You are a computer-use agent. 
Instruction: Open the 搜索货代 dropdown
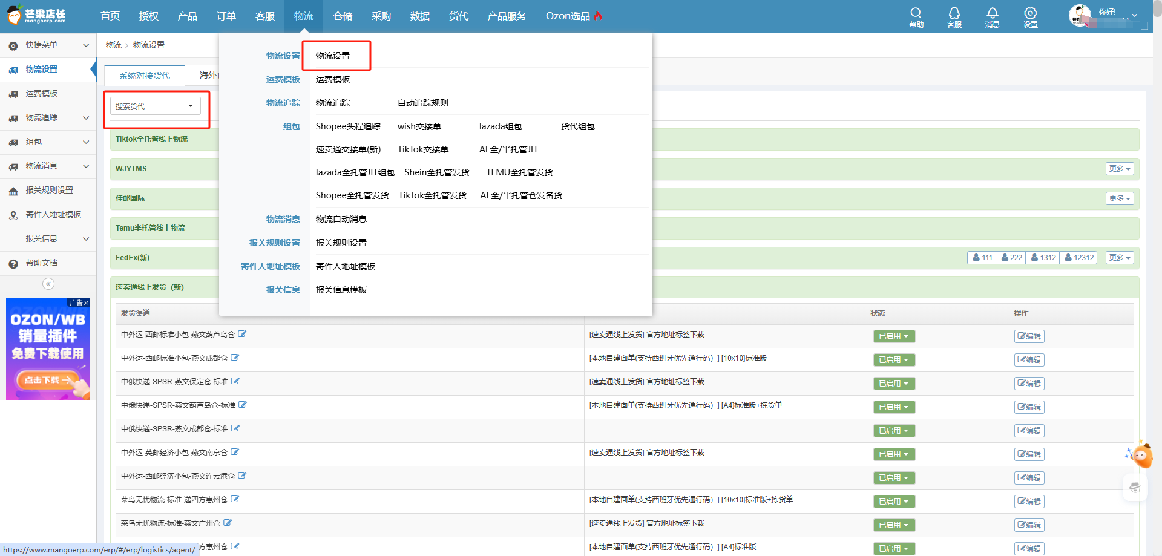[156, 106]
